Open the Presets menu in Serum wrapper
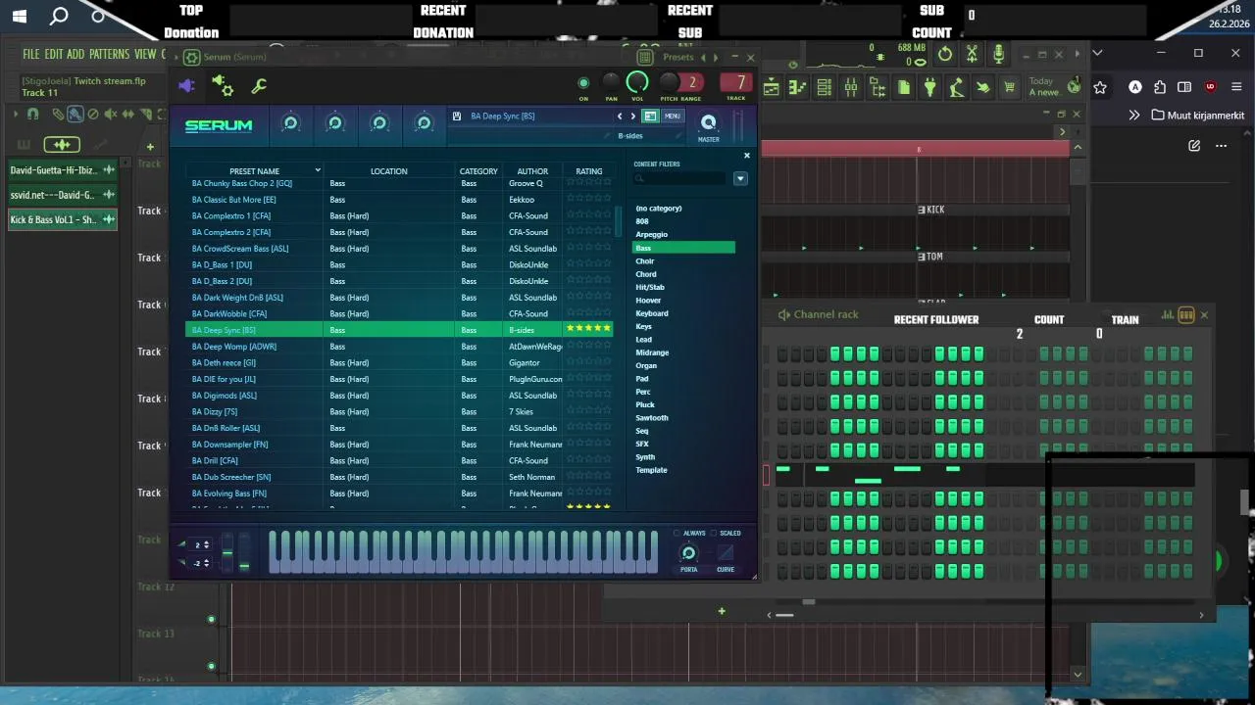Image resolution: width=1255 pixels, height=705 pixels. [678, 57]
